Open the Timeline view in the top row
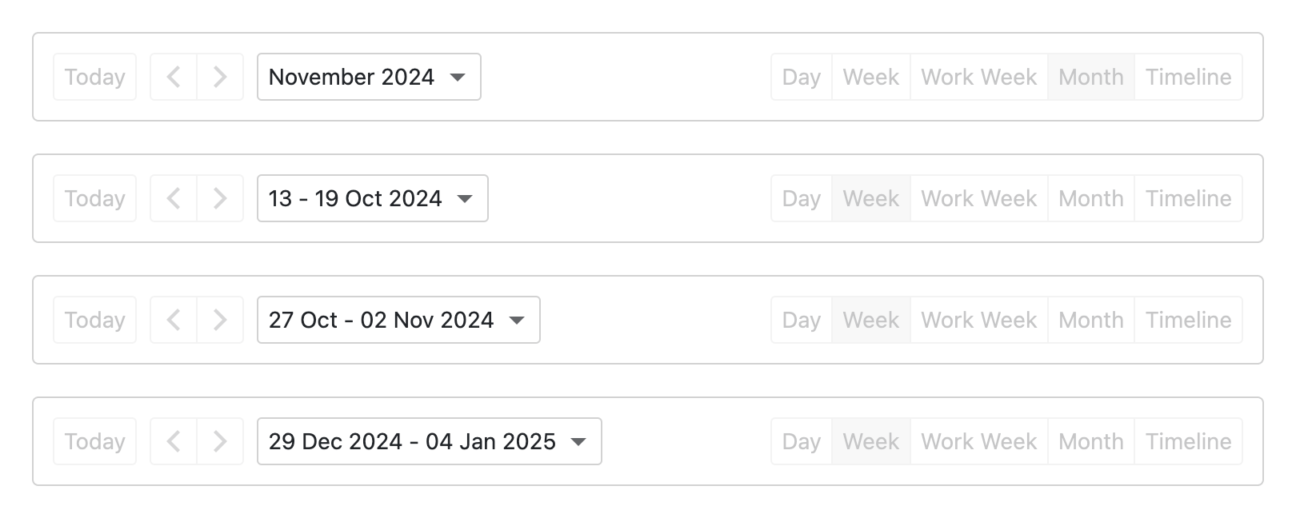1296x518 pixels. coord(1188,77)
